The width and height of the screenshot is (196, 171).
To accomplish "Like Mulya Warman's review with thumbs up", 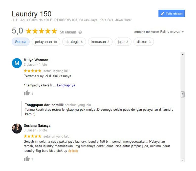I will [27, 93].
